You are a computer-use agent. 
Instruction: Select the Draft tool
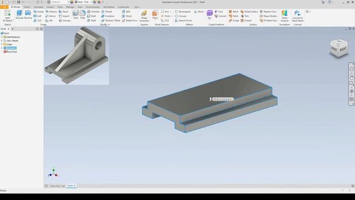(x=92, y=21)
